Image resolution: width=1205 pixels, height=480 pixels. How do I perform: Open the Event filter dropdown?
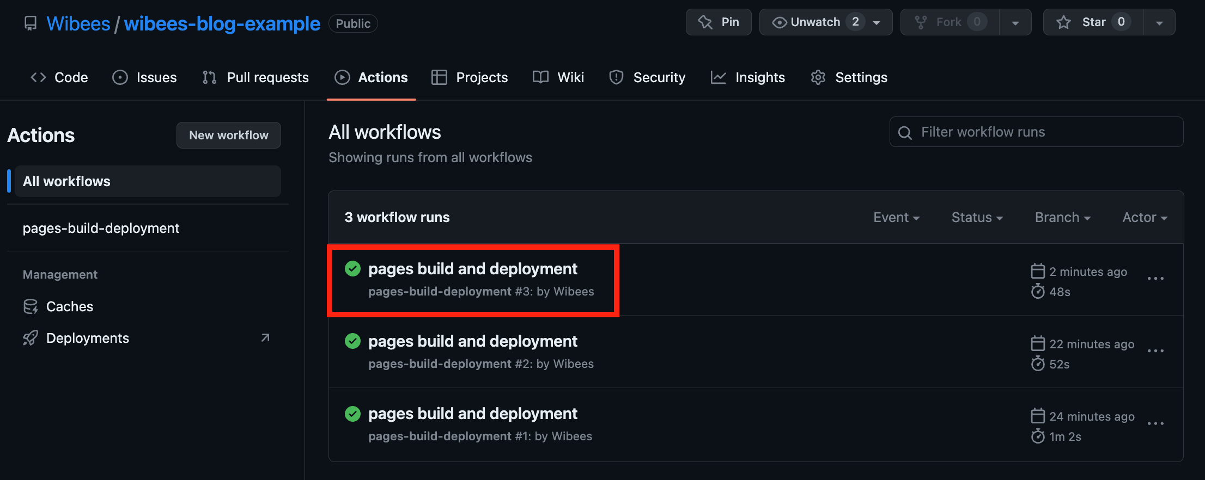click(x=897, y=217)
